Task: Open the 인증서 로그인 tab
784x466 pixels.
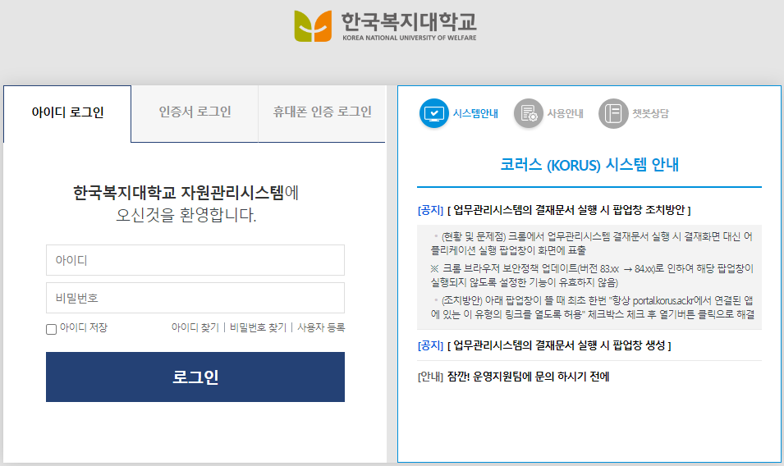Action: (x=195, y=112)
